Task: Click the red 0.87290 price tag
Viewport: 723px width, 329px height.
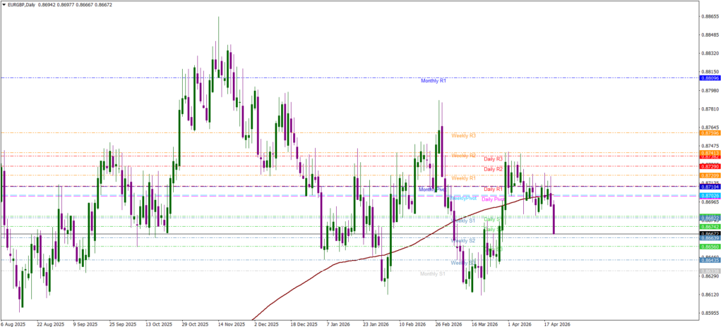Action: coord(710,166)
